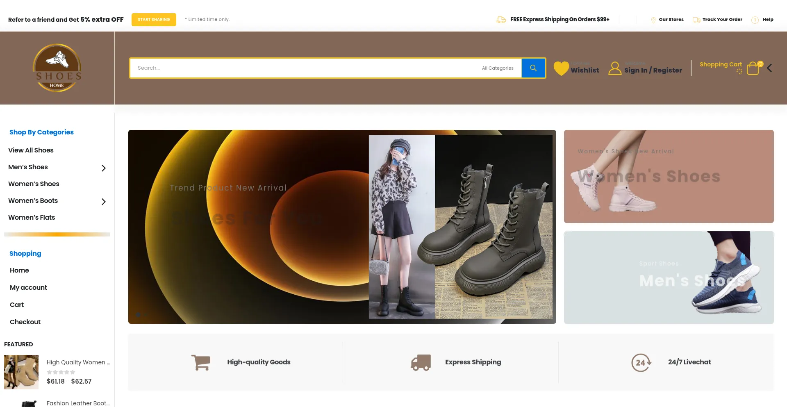
Task: Open the shopping cart bag icon
Action: (x=753, y=68)
